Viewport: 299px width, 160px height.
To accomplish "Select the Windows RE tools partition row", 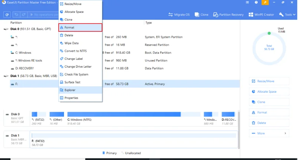I will tap(125, 61).
